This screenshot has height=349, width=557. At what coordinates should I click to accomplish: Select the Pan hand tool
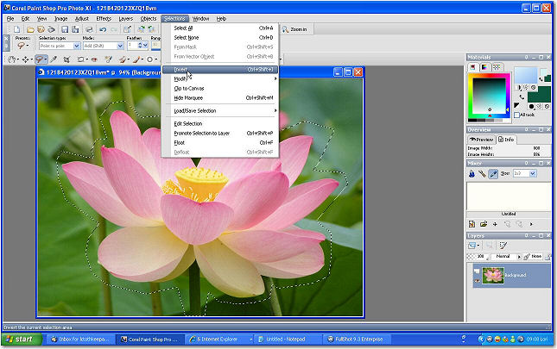tap(11, 59)
